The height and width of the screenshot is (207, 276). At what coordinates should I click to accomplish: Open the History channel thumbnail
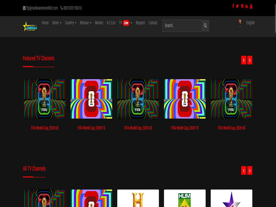tap(138, 198)
